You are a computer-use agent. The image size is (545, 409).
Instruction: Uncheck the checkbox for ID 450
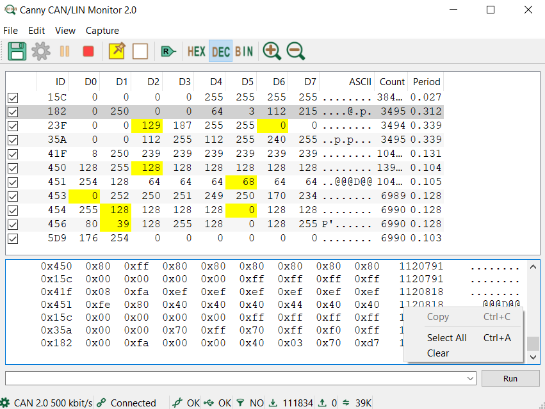[x=13, y=168]
